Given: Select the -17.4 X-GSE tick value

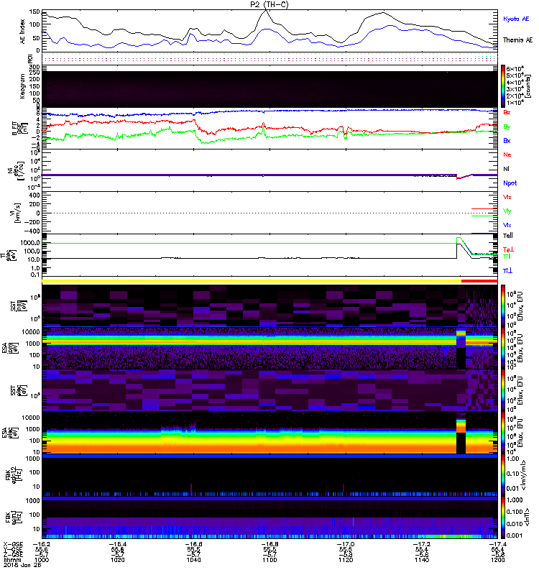Looking at the screenshot, I should [497, 544].
